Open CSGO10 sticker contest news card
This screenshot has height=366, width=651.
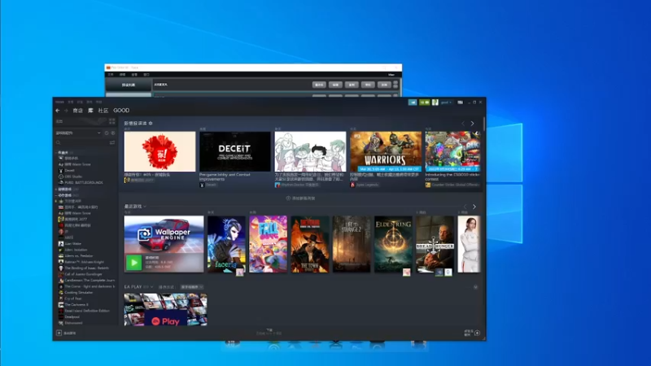pyautogui.click(x=452, y=151)
